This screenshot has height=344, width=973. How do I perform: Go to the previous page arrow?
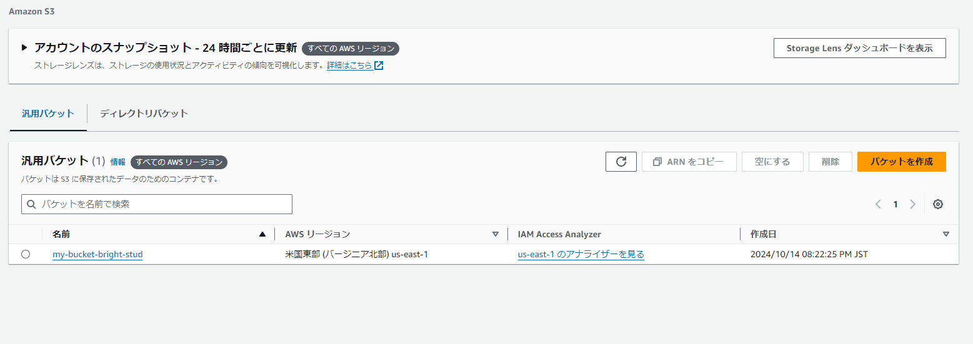[x=878, y=204]
